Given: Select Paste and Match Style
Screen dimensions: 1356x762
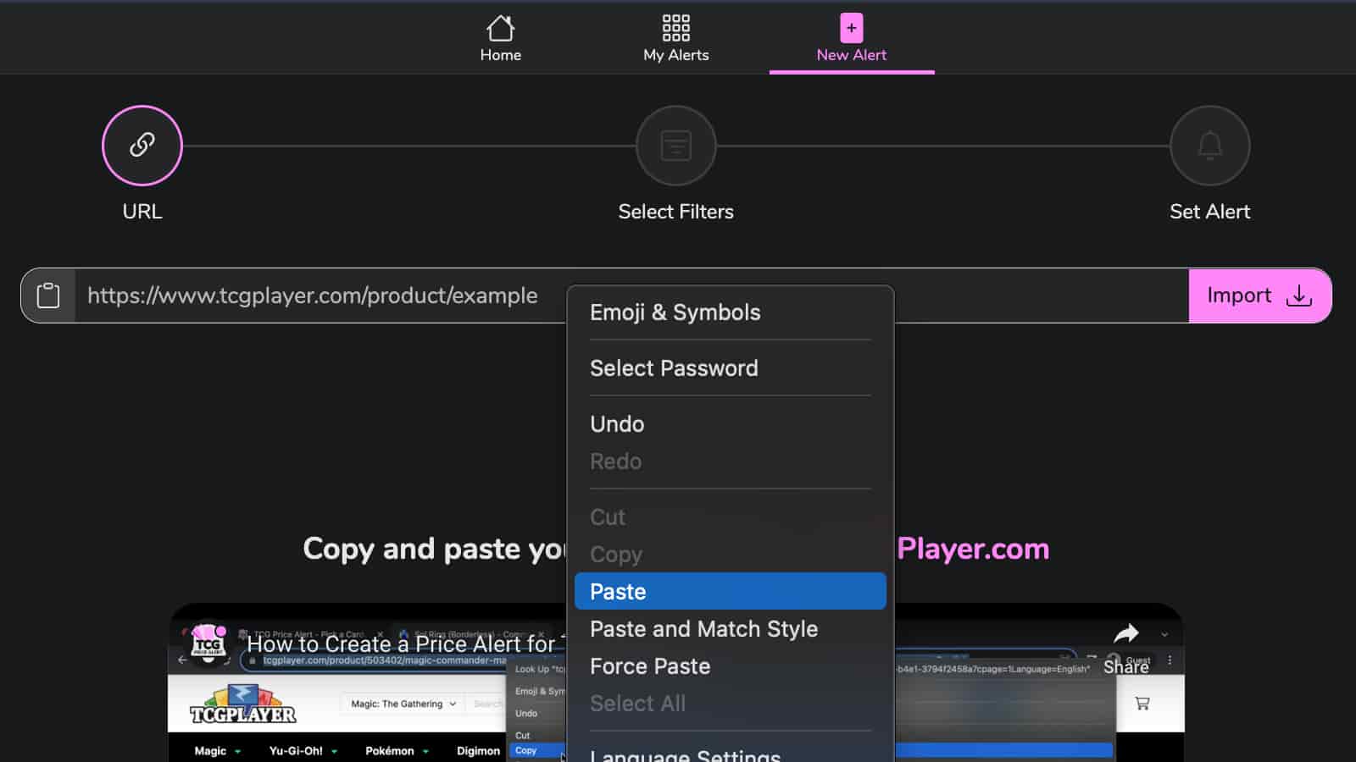Looking at the screenshot, I should 703,629.
